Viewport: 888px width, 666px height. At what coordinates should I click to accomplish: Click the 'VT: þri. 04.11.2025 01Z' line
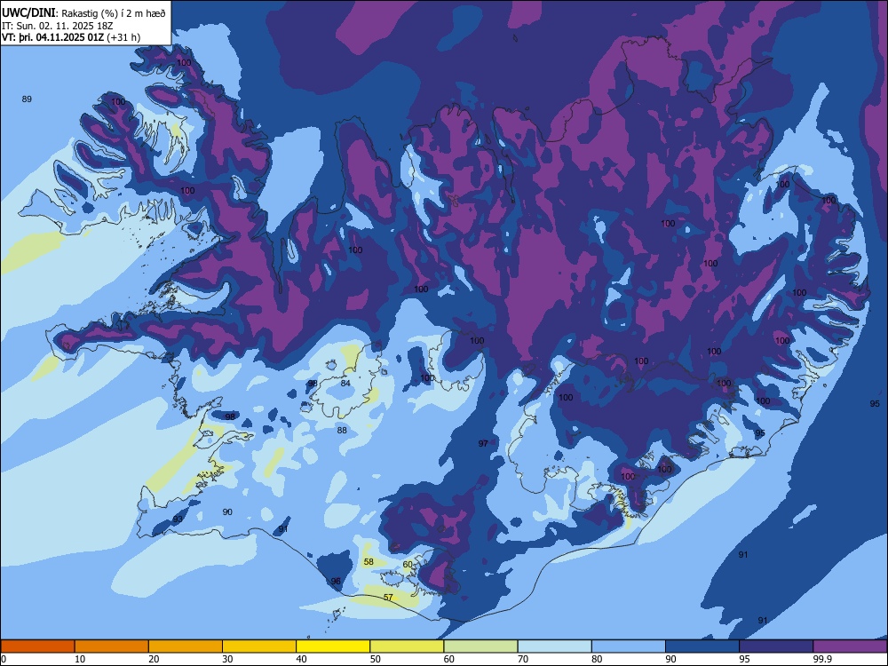(53, 37)
